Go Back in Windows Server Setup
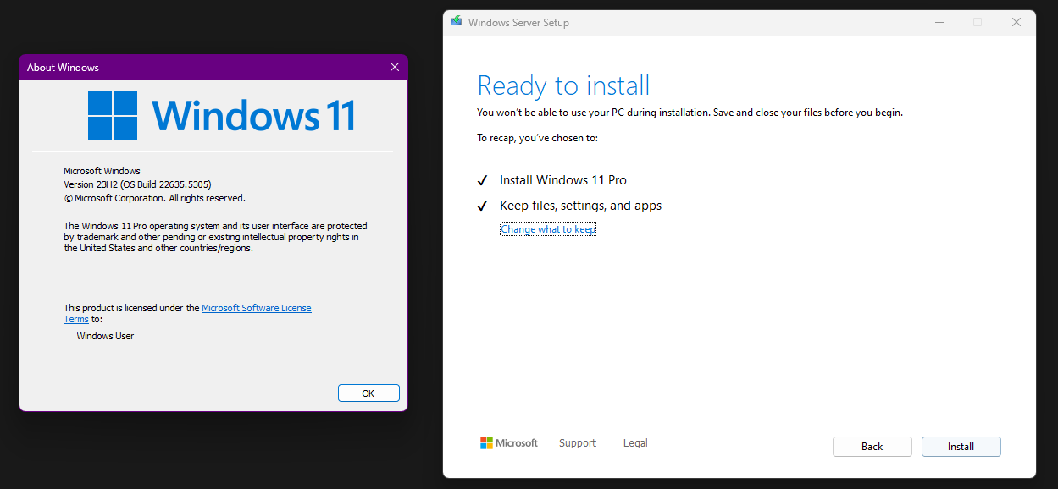The height and width of the screenshot is (489, 1058). (x=872, y=447)
